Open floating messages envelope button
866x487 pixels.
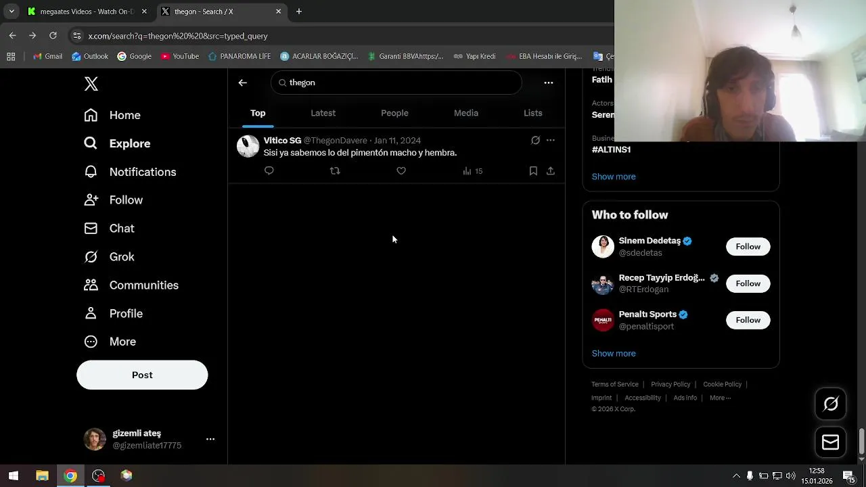click(831, 442)
